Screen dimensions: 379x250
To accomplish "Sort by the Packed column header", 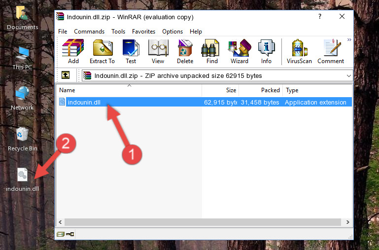I will [261, 90].
